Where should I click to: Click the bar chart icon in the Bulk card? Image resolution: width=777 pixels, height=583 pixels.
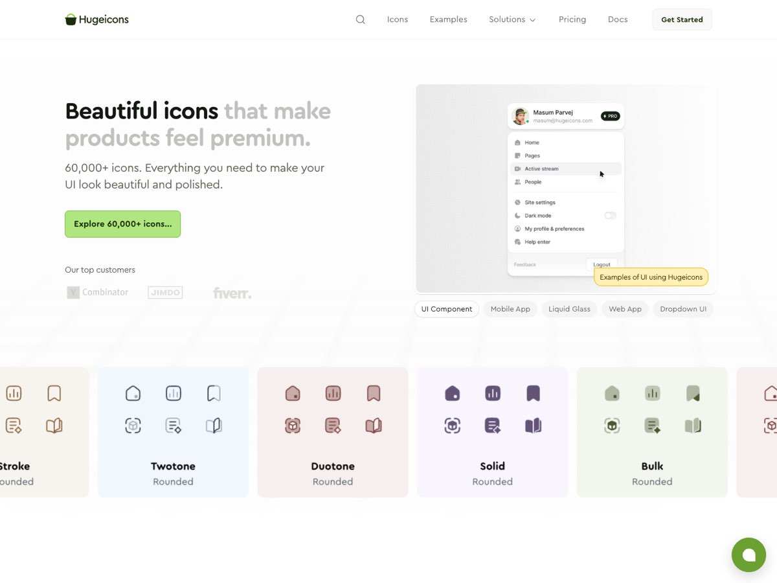click(652, 393)
